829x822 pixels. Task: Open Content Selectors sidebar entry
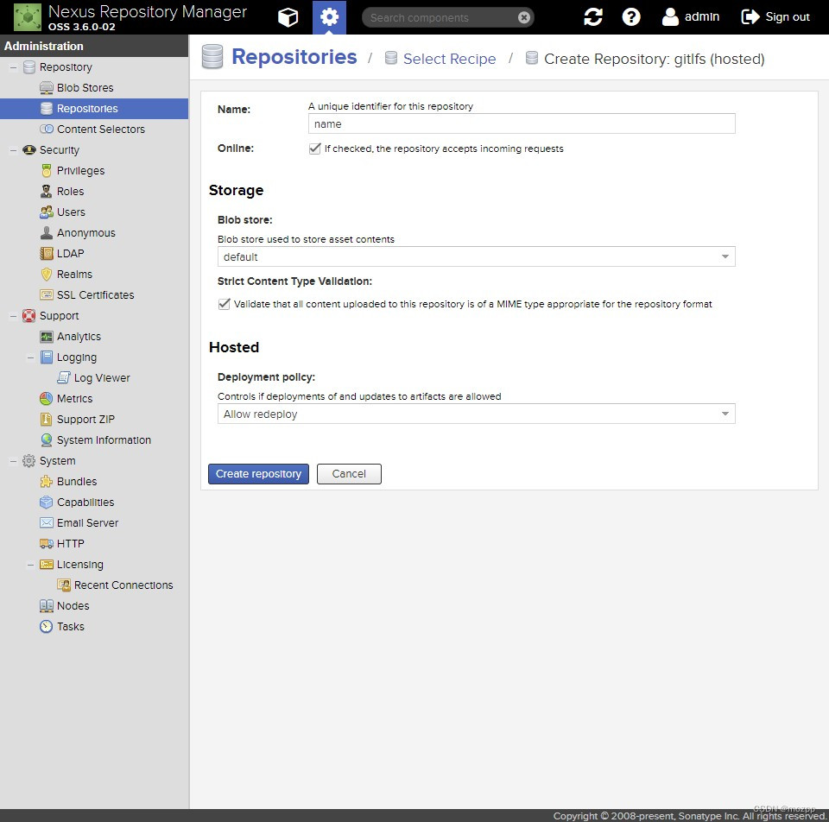pyautogui.click(x=94, y=129)
